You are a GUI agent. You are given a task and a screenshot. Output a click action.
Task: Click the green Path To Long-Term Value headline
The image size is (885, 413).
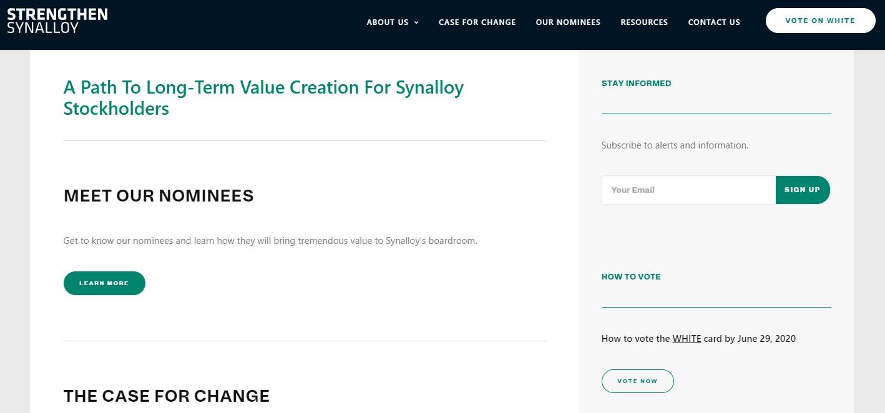[x=263, y=97]
